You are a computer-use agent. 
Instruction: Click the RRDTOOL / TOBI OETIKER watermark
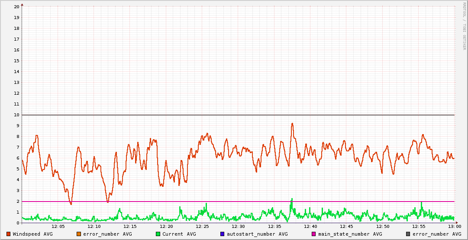[x=464, y=26]
